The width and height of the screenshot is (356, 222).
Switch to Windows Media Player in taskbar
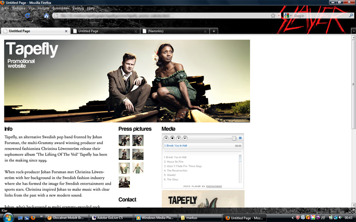pyautogui.click(x=155, y=218)
